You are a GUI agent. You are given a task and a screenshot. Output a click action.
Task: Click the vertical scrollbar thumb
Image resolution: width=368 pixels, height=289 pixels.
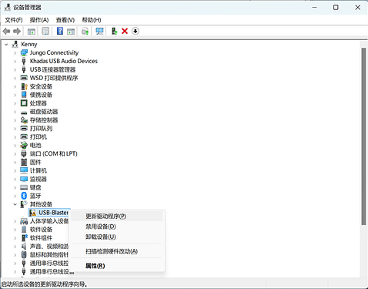tap(363, 136)
